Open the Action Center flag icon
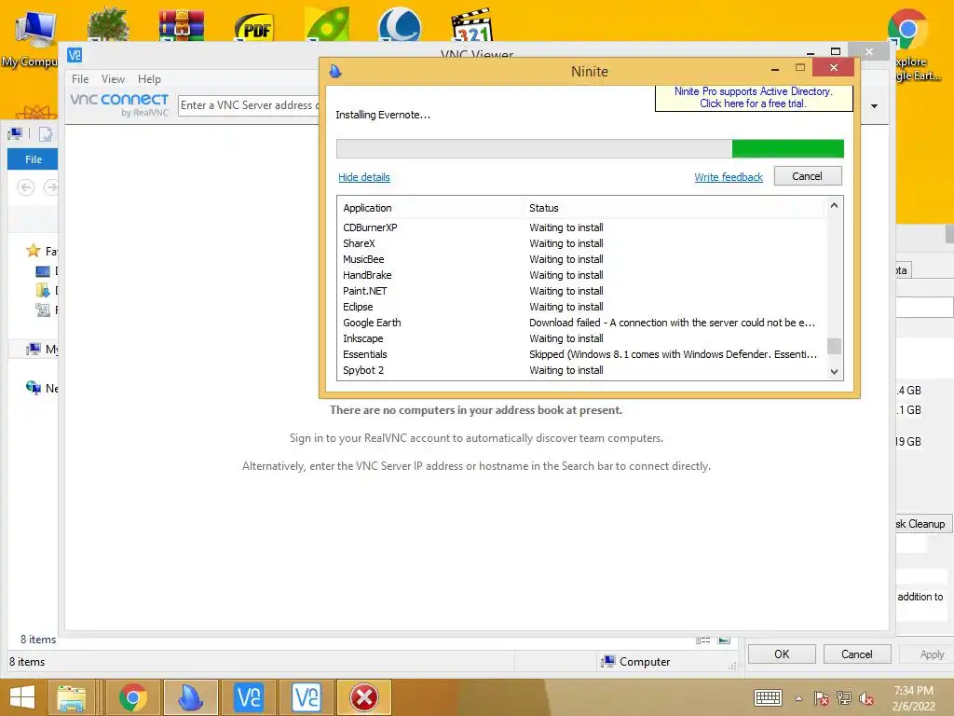954x716 pixels. click(821, 698)
